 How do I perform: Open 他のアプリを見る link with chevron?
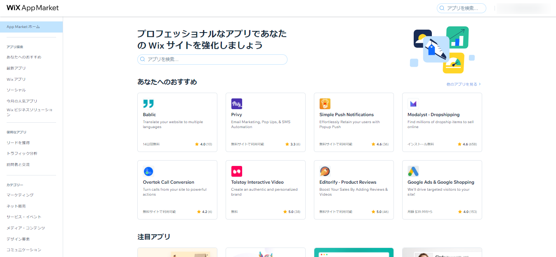(x=463, y=84)
